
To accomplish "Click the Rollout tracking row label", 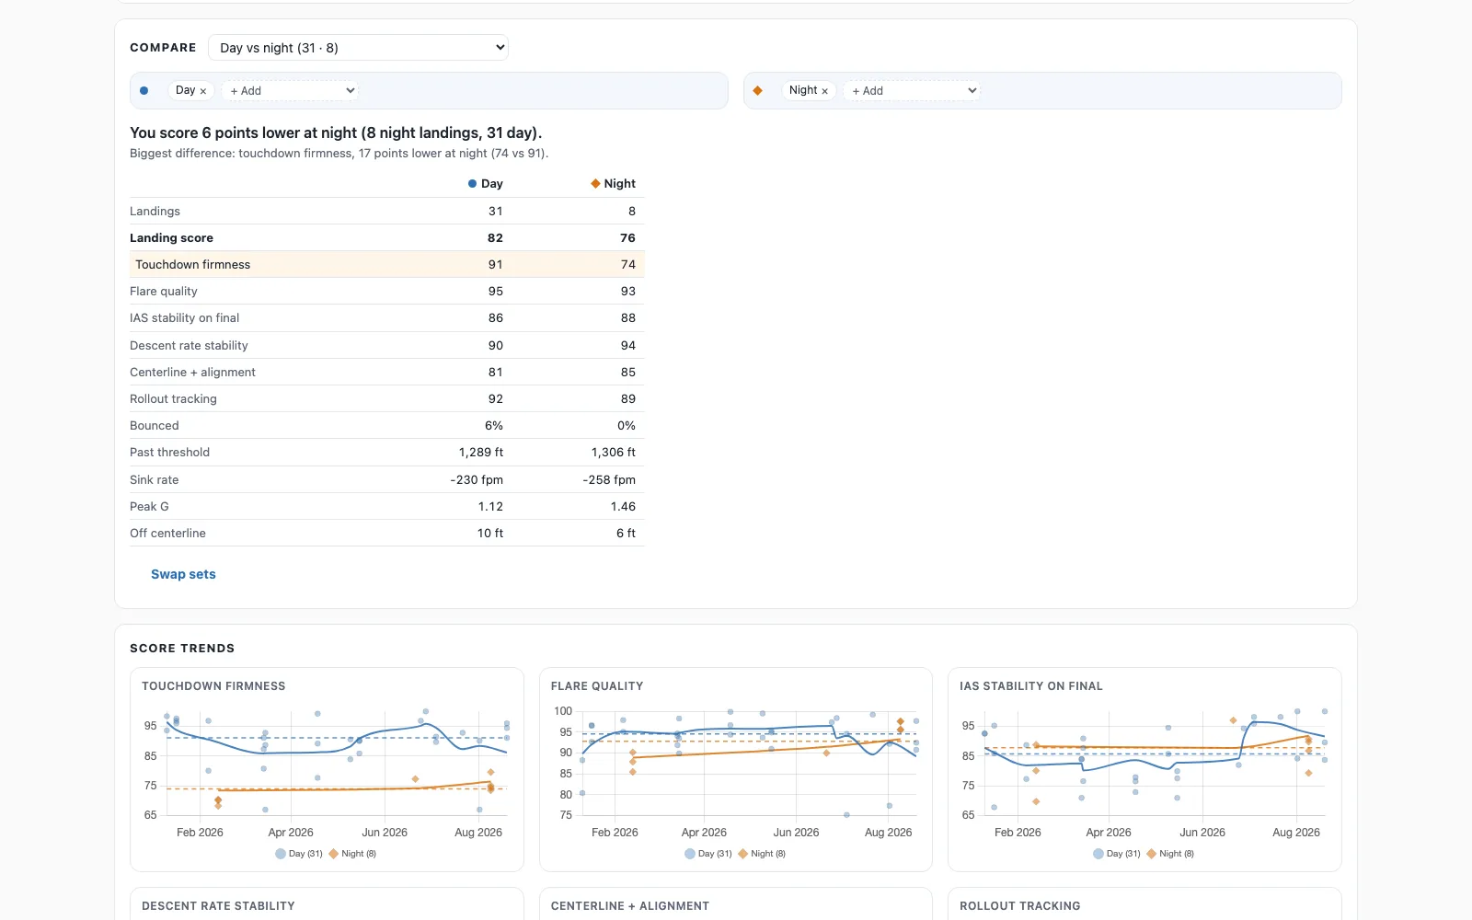I will (173, 399).
